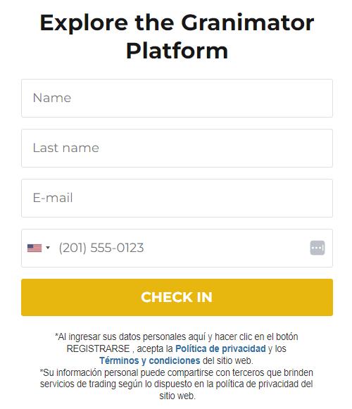Click the 'Al ingresar sus datos personales' line
The image size is (352, 409).
coord(177,336)
